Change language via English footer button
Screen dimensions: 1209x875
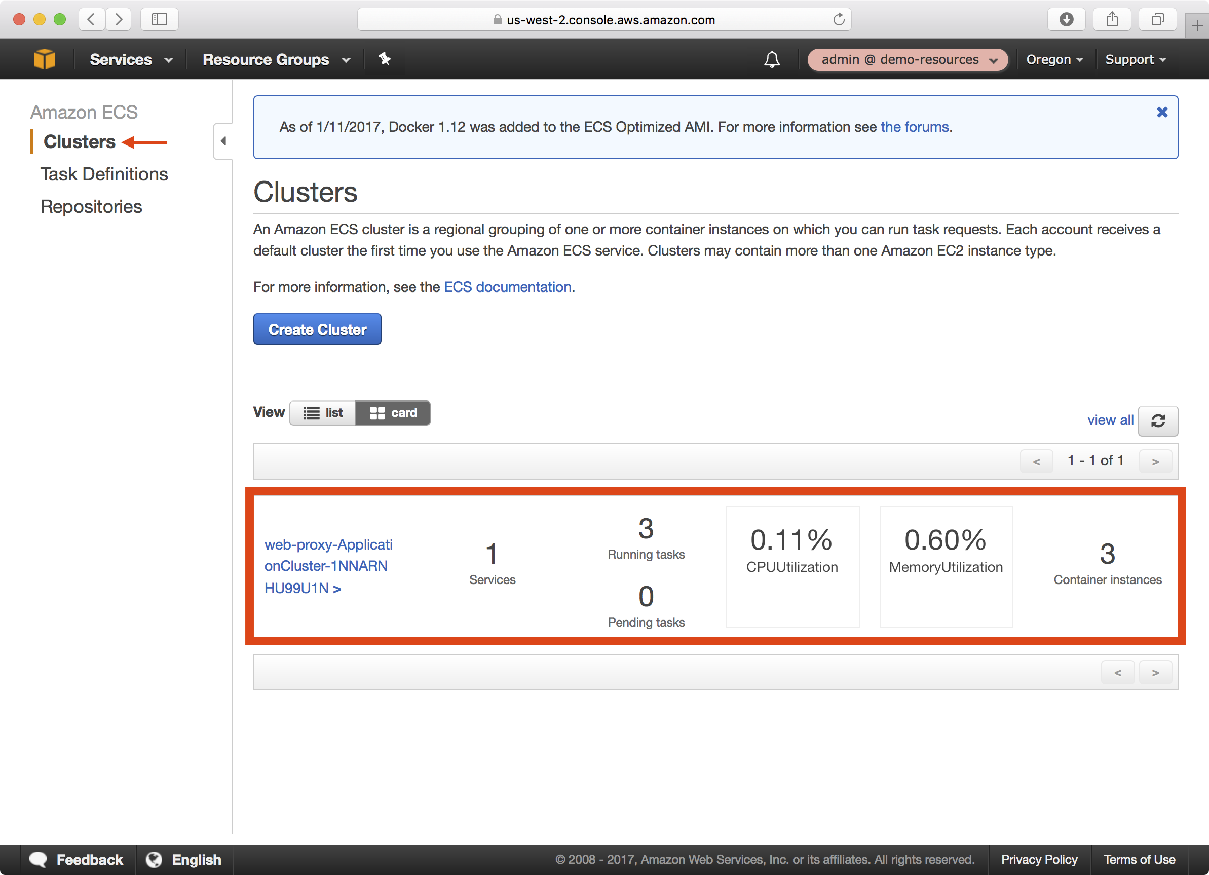pos(184,859)
